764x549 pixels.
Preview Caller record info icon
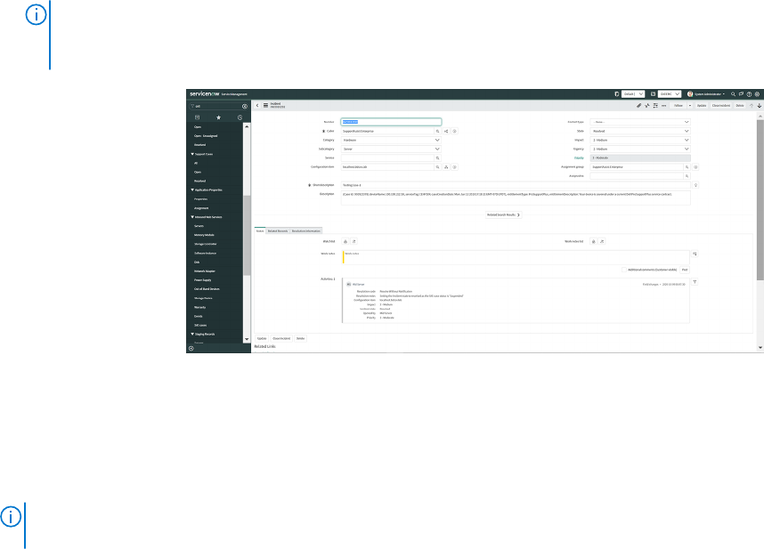click(x=455, y=131)
